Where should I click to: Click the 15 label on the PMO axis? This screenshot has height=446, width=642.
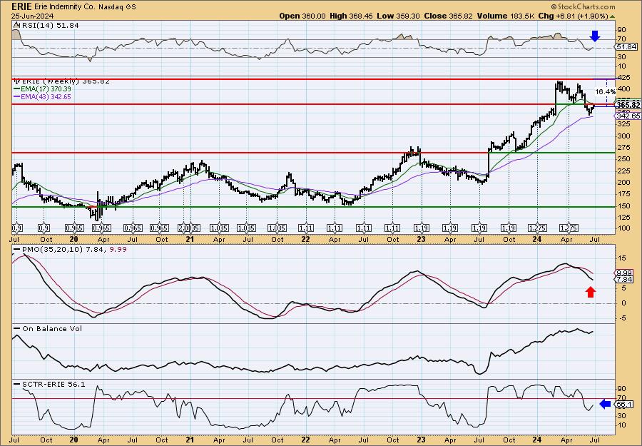click(x=621, y=258)
